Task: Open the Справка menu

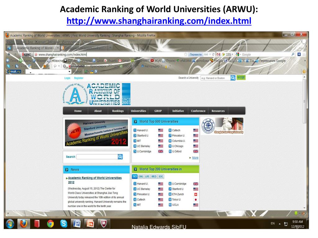Action: click(x=88, y=42)
